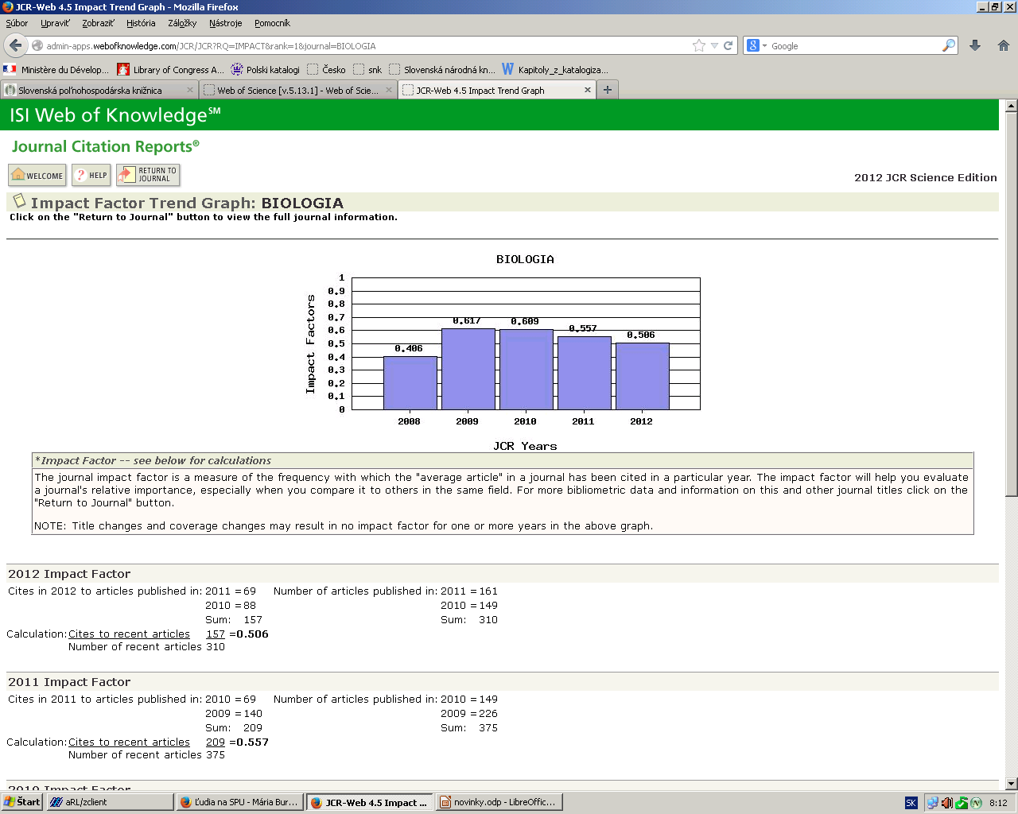1018x814 pixels.
Task: Open the Google search engine dropdown
Action: click(757, 45)
